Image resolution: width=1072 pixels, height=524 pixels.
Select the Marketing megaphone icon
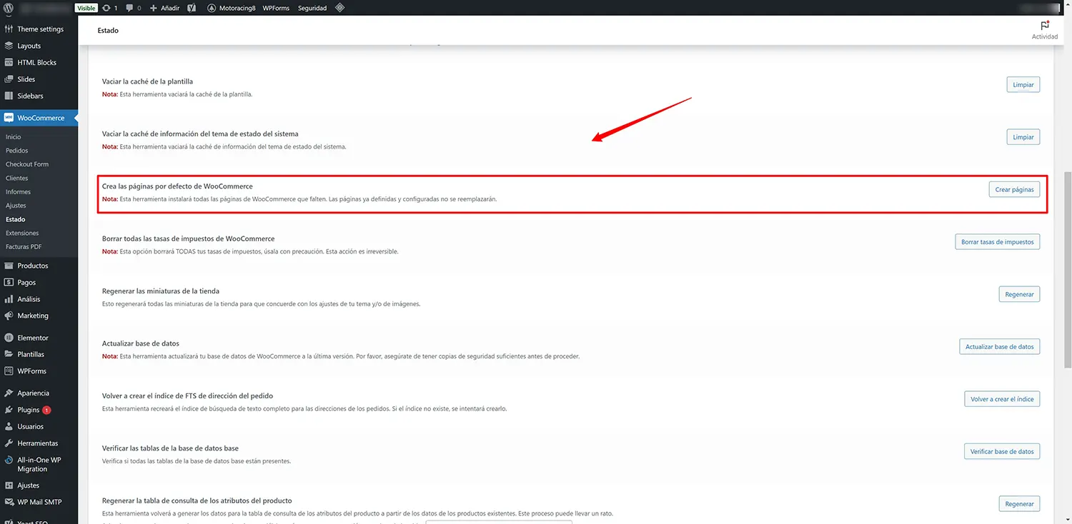9,315
